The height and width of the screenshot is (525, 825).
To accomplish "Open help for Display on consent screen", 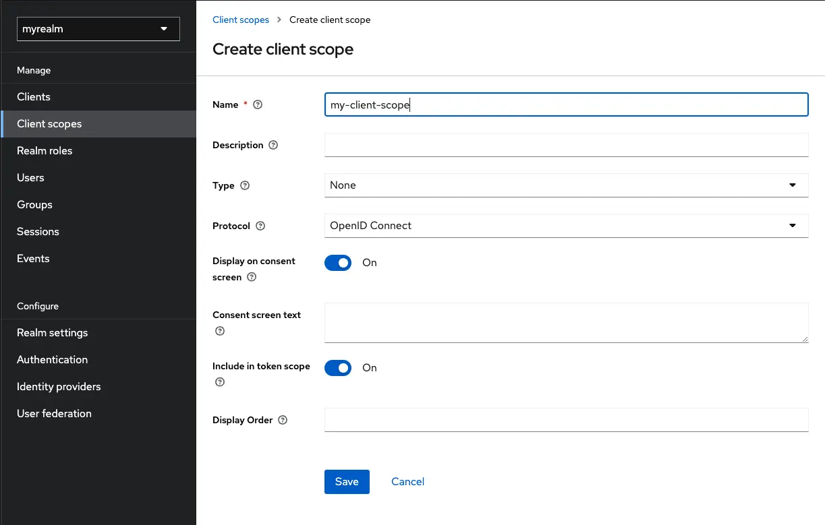I will tap(251, 277).
